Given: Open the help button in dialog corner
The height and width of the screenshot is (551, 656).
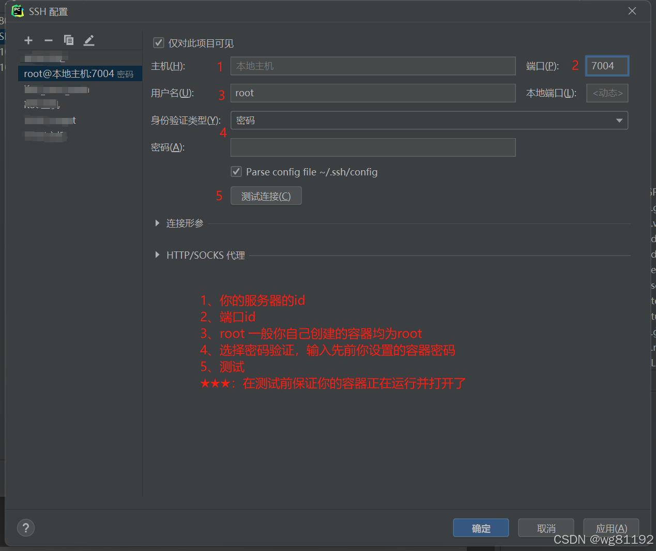Looking at the screenshot, I should click(25, 528).
